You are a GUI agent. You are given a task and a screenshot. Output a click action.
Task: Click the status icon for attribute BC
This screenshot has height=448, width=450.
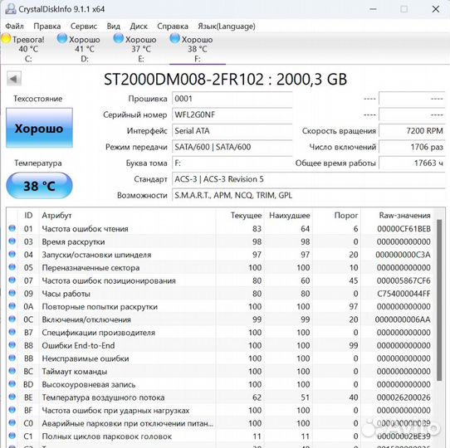12,371
